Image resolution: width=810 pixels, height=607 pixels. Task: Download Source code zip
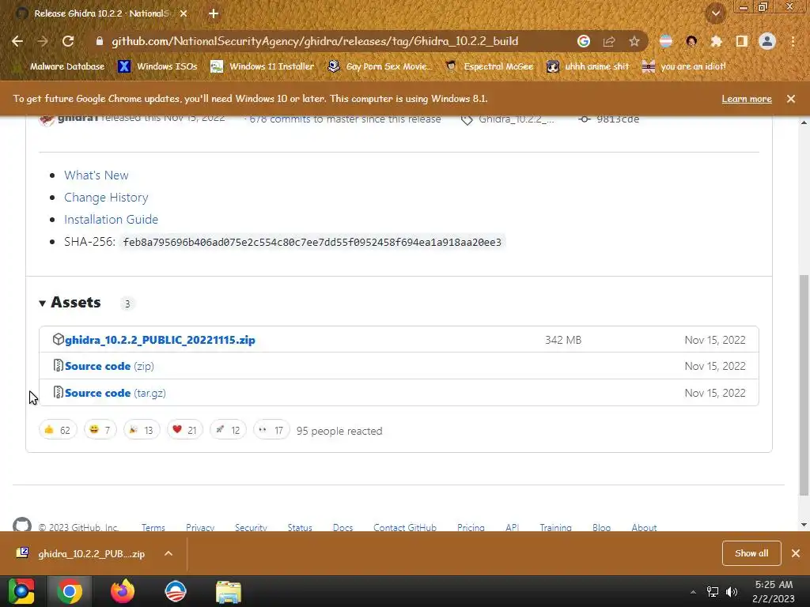click(x=109, y=366)
